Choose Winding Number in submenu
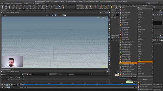Viewport: 163px width, 91px height. click(x=128, y=39)
